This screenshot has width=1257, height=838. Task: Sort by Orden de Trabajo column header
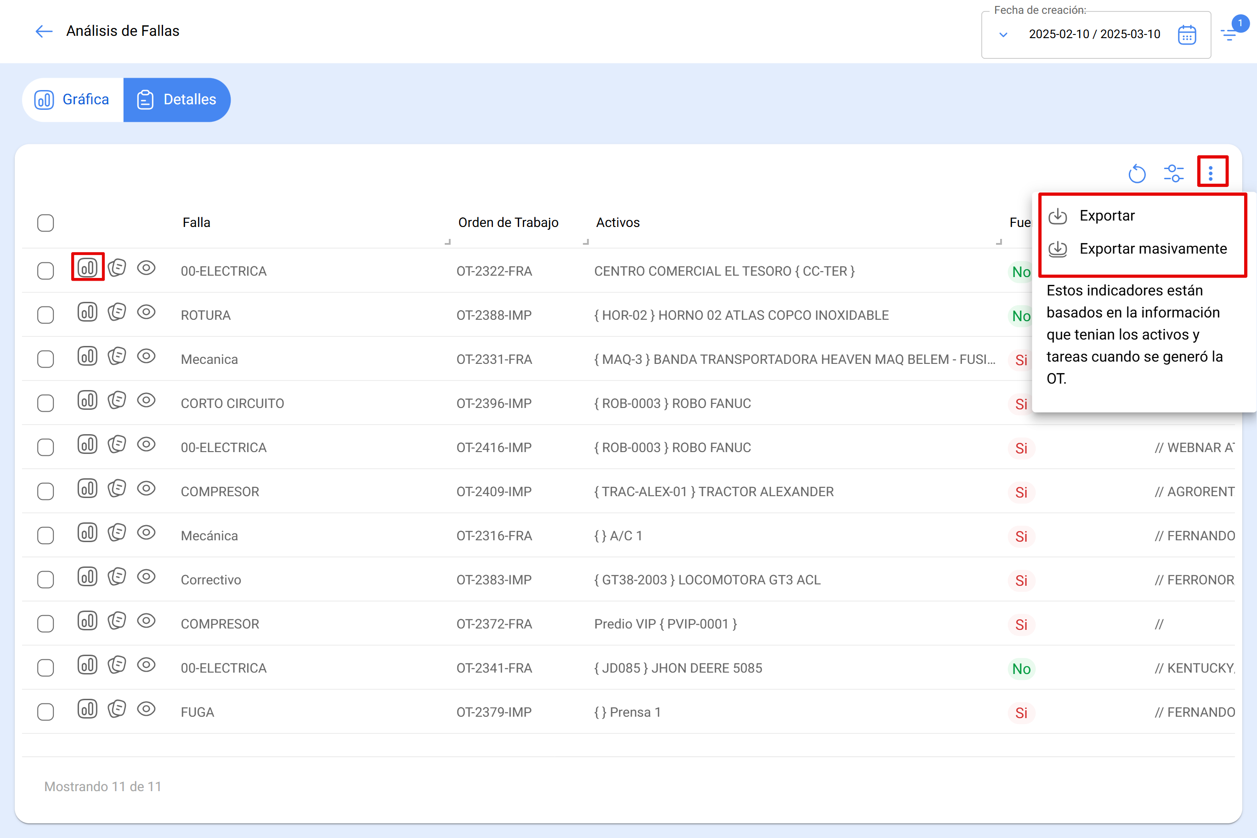pos(508,222)
